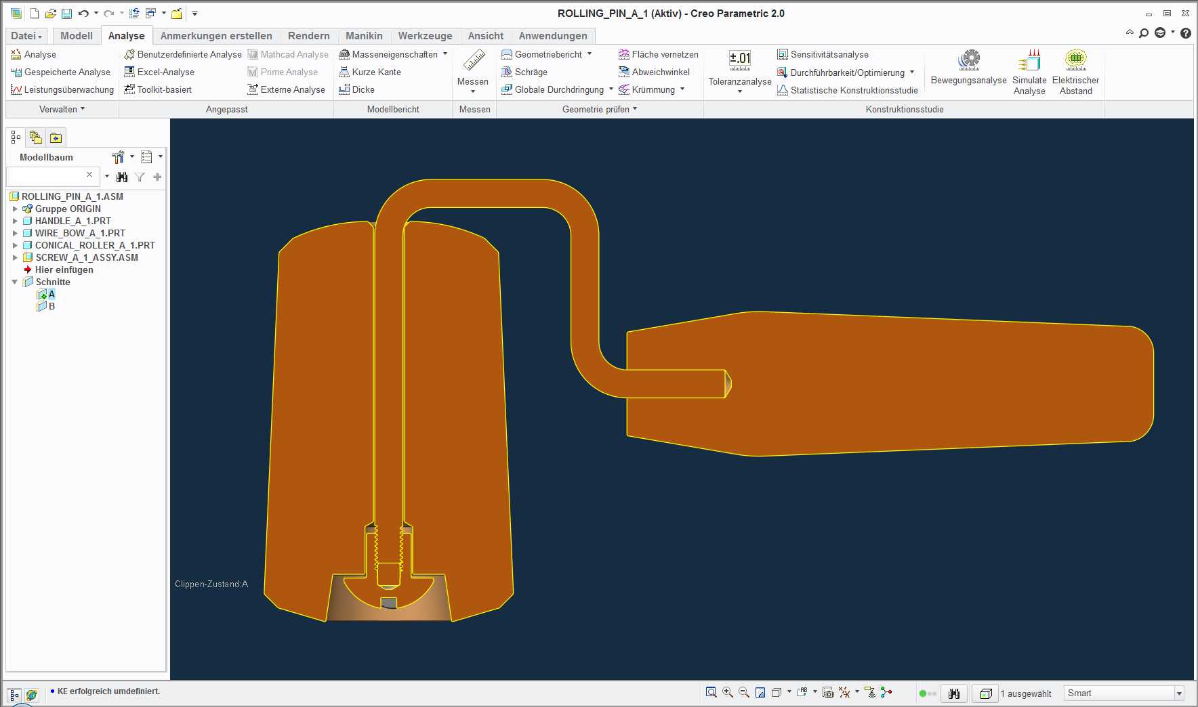Viewport: 1198px width, 707px height.
Task: Open Simulate Analyse
Action: pos(1029,72)
